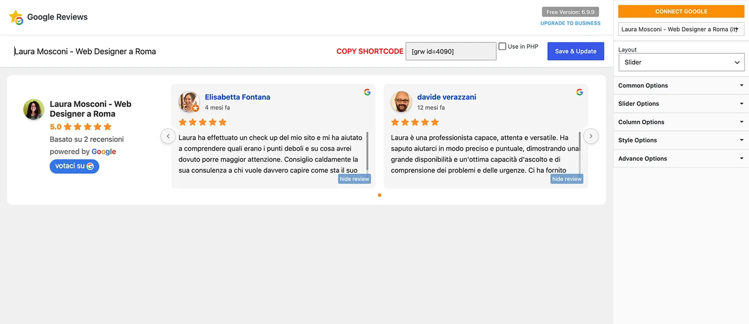Open davide verazzani's reviewer name link
749x324 pixels.
pos(447,97)
